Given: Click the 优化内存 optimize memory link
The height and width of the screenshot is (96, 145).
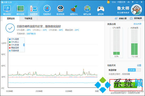Looking at the screenshot, I should pos(137,24).
